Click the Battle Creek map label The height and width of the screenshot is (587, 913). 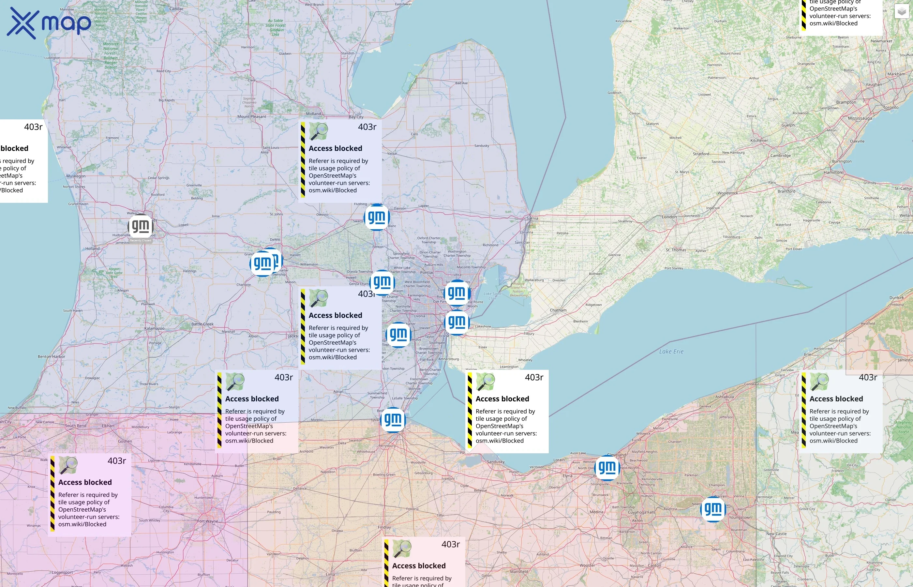pos(202,324)
